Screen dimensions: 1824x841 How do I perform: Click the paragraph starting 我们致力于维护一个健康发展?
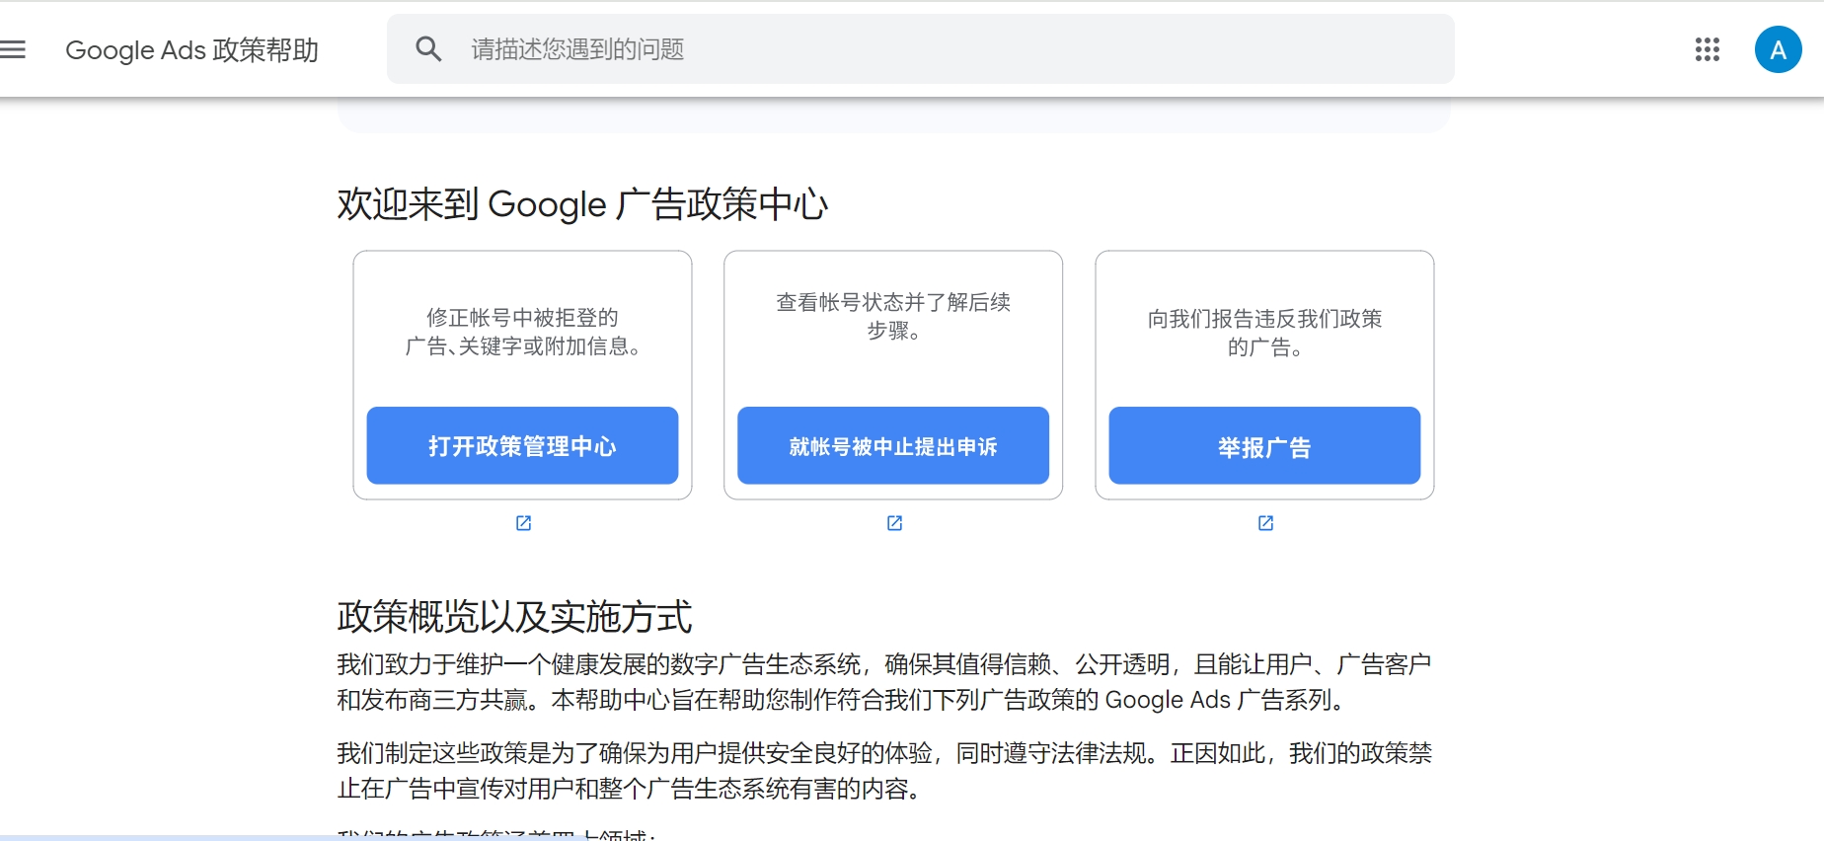pyautogui.click(x=884, y=682)
